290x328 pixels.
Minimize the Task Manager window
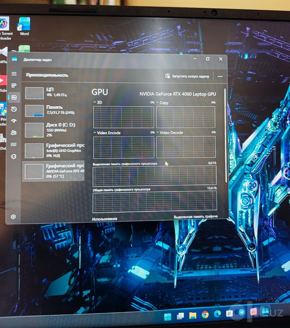point(195,59)
